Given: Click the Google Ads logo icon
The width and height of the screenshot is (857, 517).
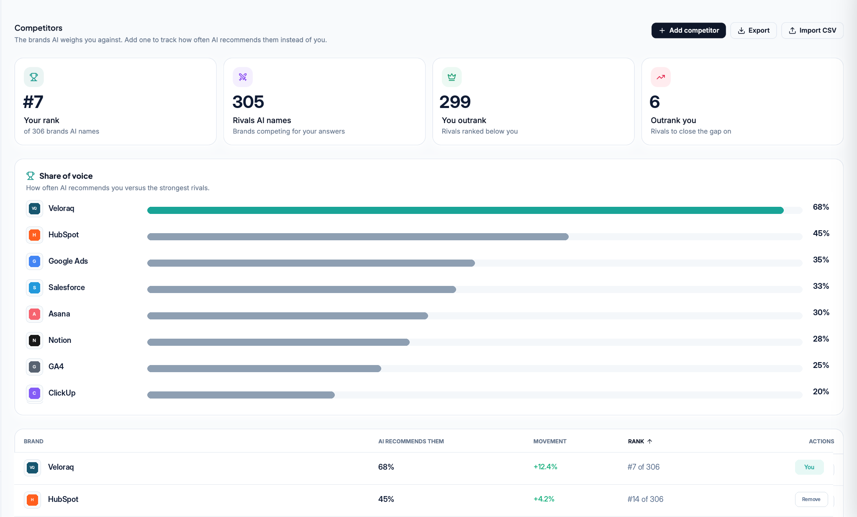Looking at the screenshot, I should (x=34, y=261).
